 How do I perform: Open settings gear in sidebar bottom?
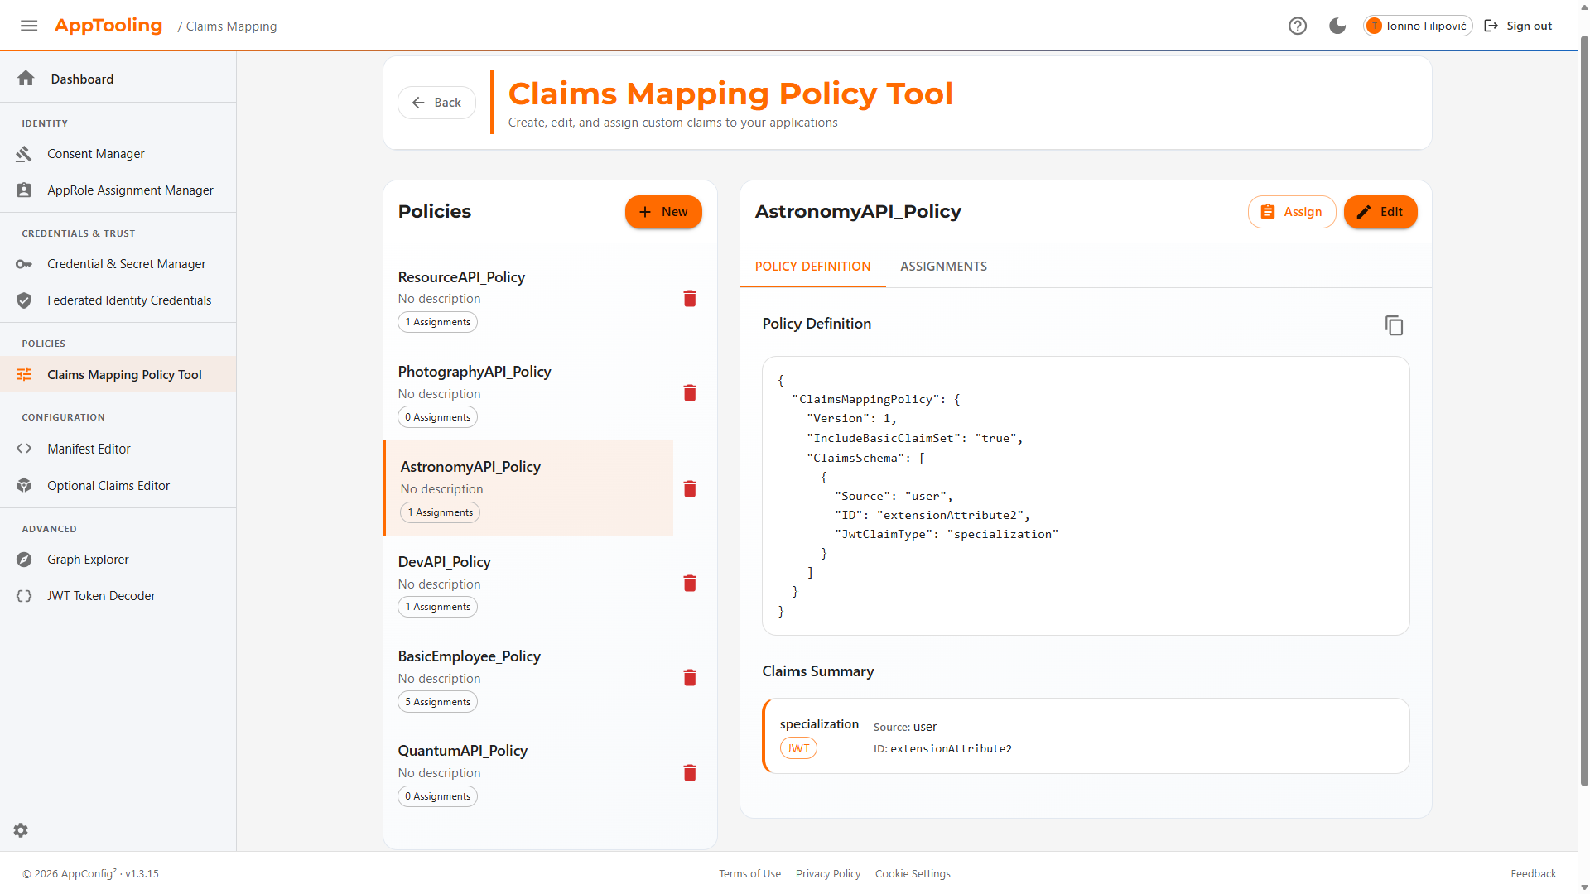coord(21,830)
